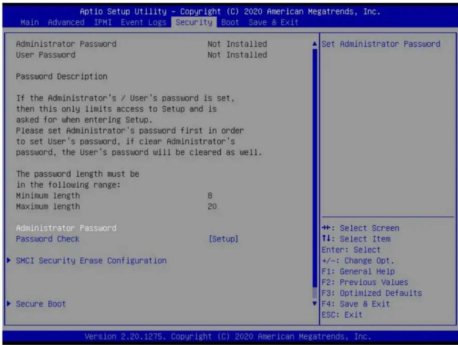Click the F2: Previous Values hint
Screen dimensions: 458x345
pos(365,282)
